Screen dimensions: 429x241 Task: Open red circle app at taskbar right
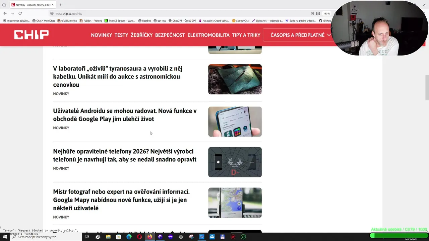(x=233, y=237)
